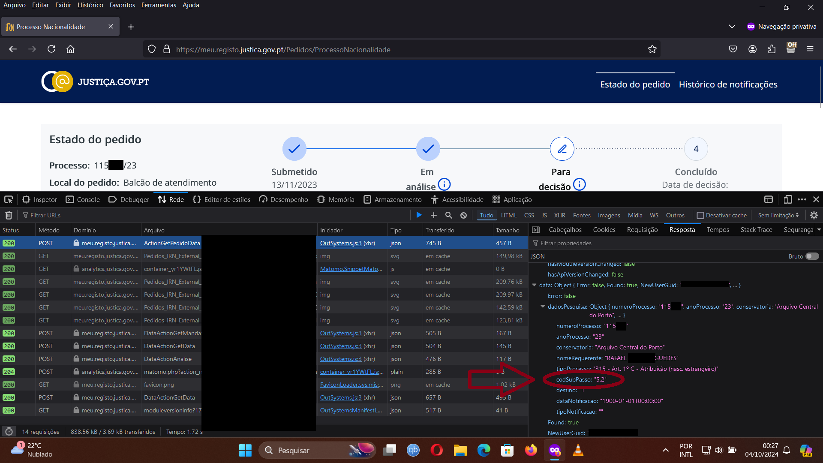Select the DataActionAnalise request row
The height and width of the screenshot is (463, 823).
264,359
